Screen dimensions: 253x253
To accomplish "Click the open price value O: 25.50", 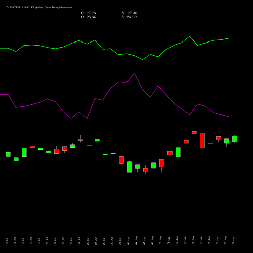I will (x=89, y=17).
